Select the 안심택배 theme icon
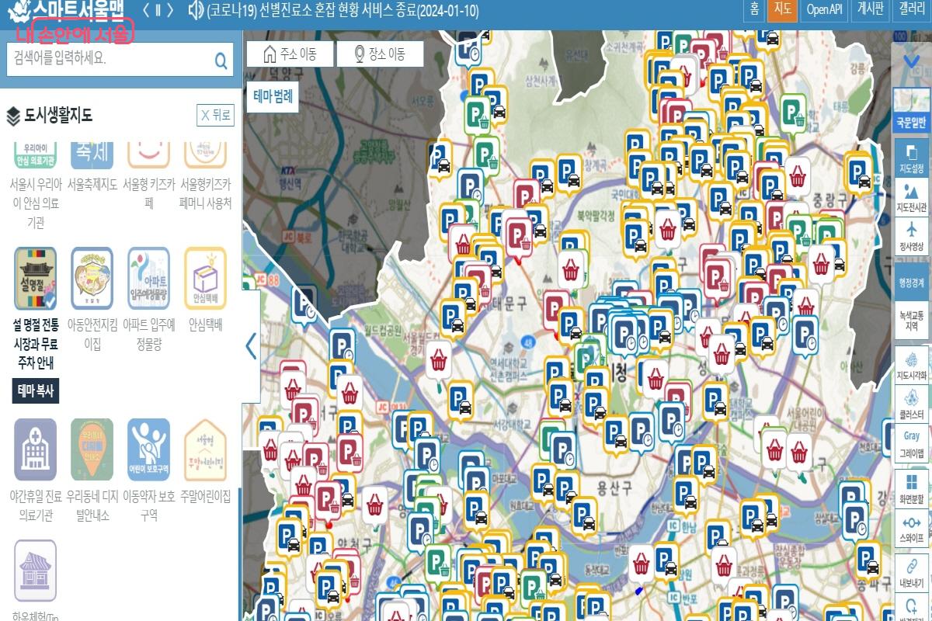932x621 pixels. click(x=205, y=279)
